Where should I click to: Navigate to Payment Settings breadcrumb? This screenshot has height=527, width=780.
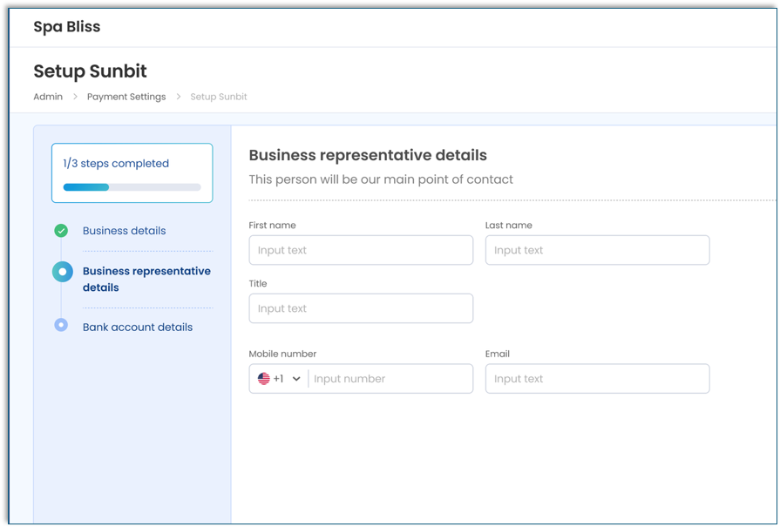point(126,97)
